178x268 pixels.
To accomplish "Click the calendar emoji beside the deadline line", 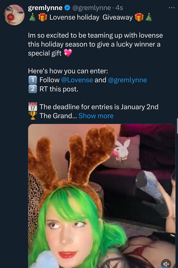I will point(33,107).
